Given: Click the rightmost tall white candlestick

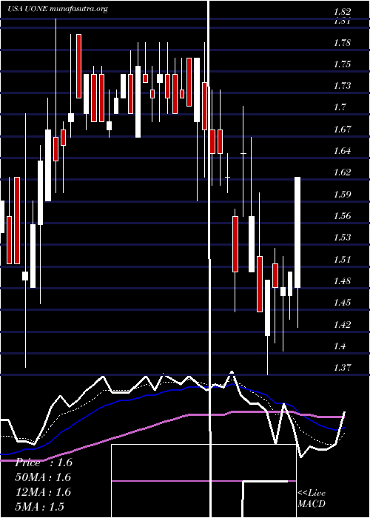Looking at the screenshot, I should [x=297, y=232].
